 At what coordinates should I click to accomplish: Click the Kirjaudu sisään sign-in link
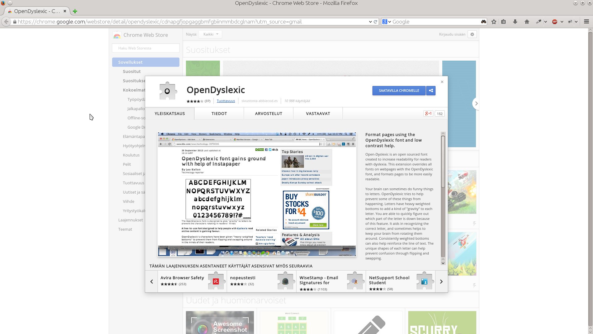[x=452, y=34]
